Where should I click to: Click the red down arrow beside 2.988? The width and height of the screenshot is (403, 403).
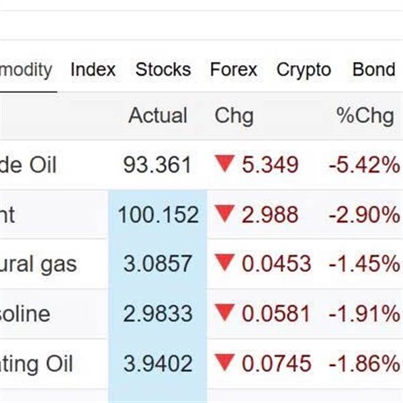(225, 214)
